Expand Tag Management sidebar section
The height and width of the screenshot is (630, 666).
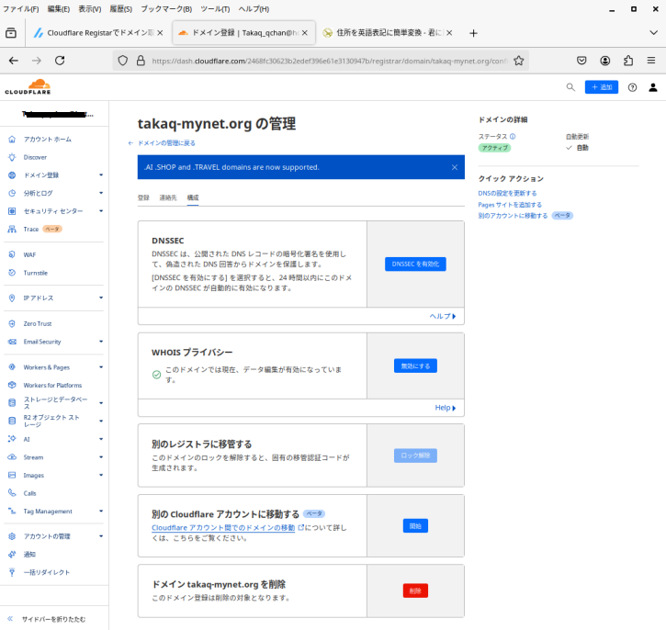(101, 512)
